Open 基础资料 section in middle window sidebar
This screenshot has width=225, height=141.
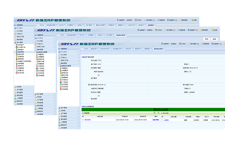pos(45,111)
